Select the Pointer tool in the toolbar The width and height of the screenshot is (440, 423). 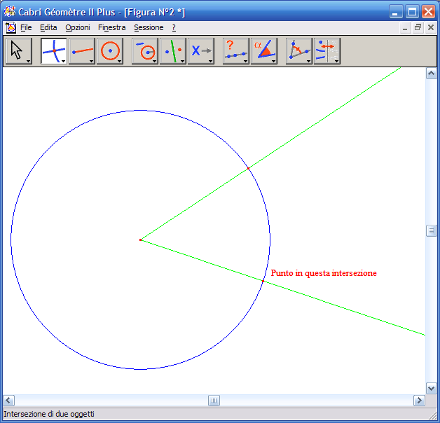point(19,51)
